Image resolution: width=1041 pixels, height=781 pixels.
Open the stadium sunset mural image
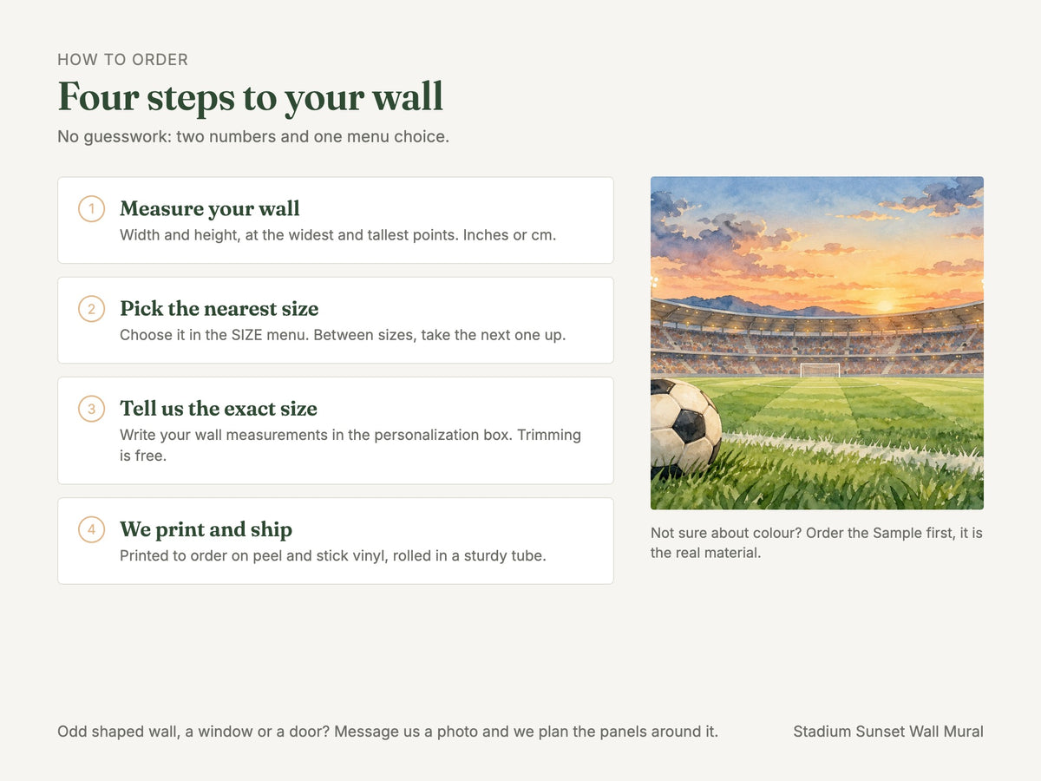(x=817, y=343)
